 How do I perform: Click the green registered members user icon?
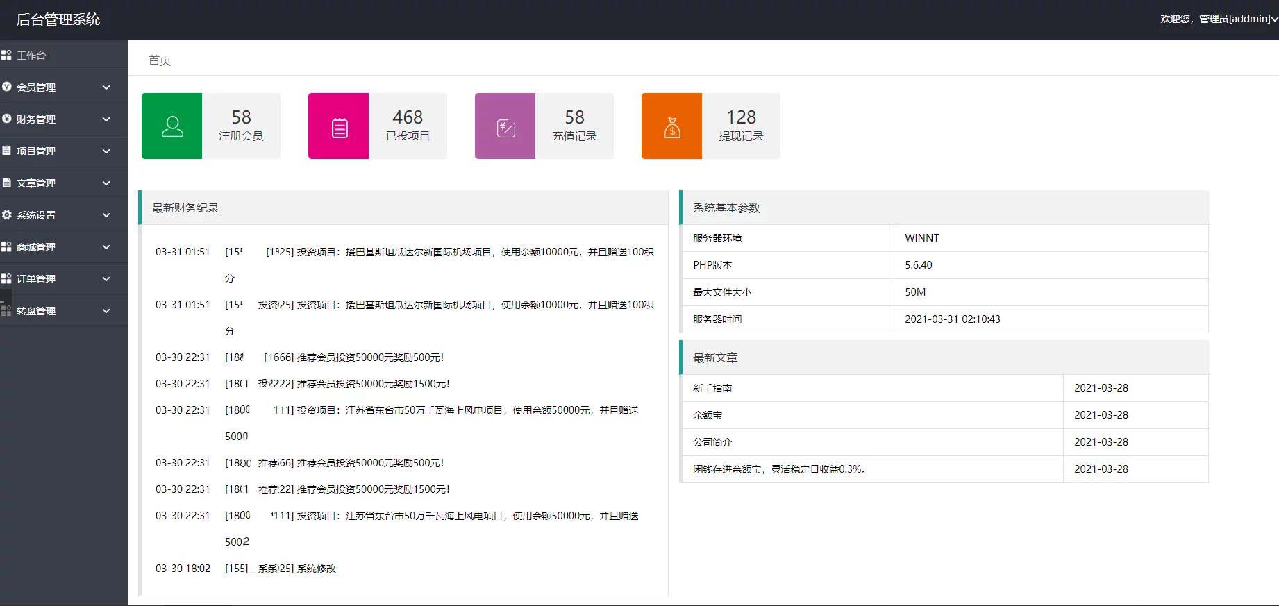coord(172,126)
